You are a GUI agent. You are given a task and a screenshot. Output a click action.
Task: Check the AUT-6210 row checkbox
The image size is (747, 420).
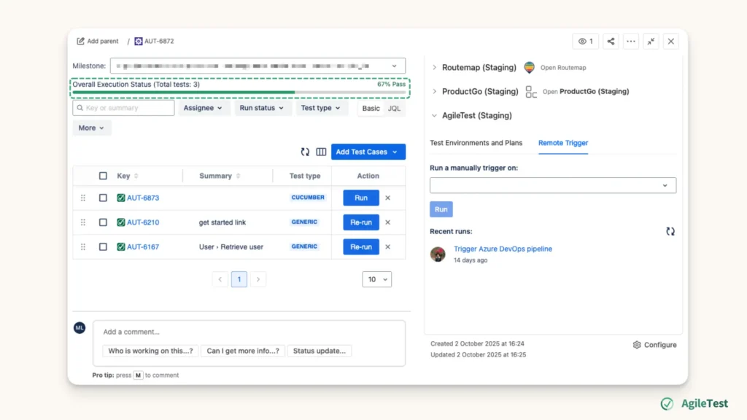click(x=103, y=222)
